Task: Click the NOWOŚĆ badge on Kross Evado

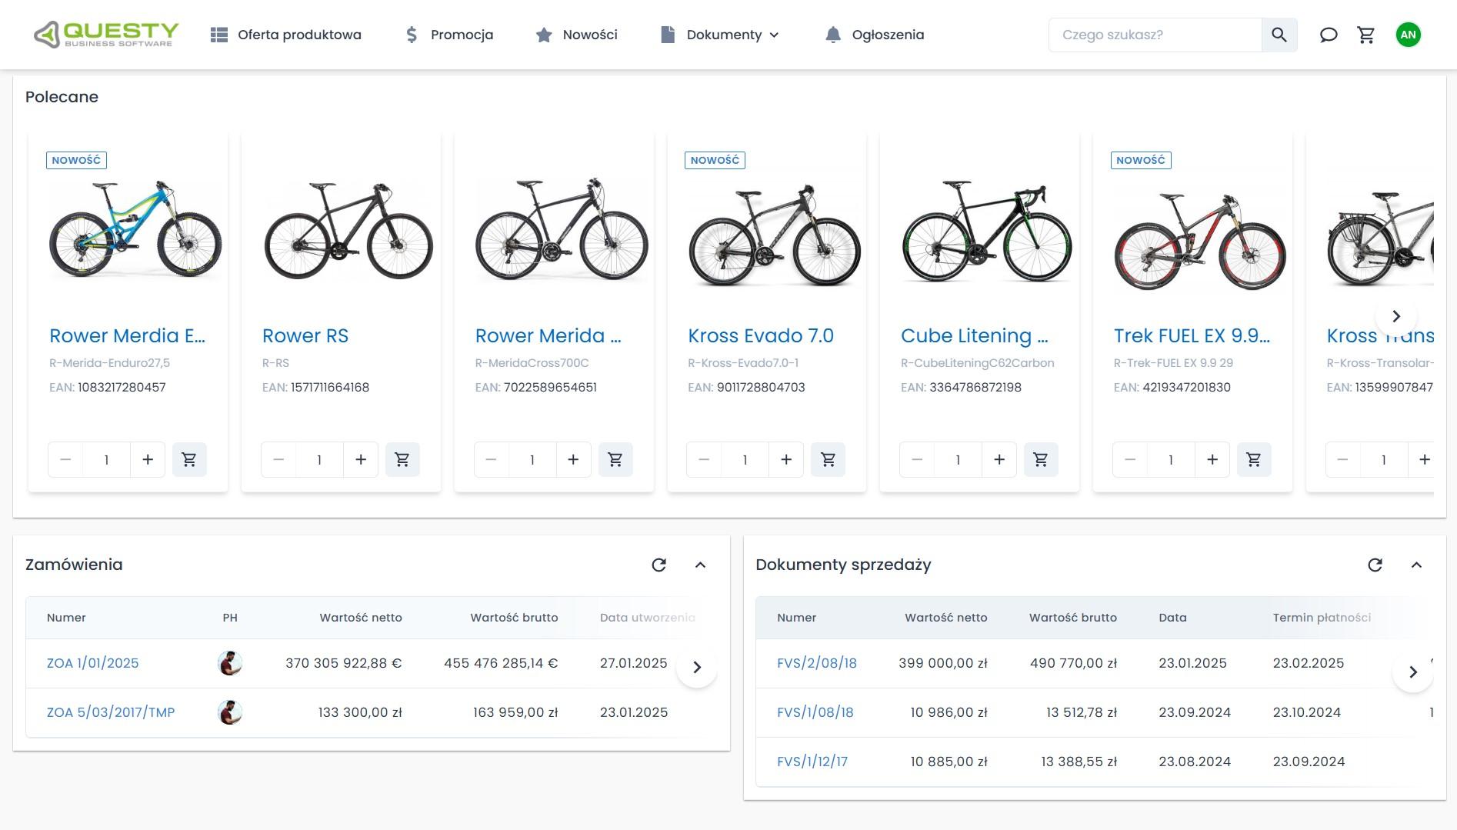Action: click(715, 160)
